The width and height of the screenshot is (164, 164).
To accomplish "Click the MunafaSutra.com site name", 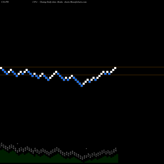I will point(78,2).
